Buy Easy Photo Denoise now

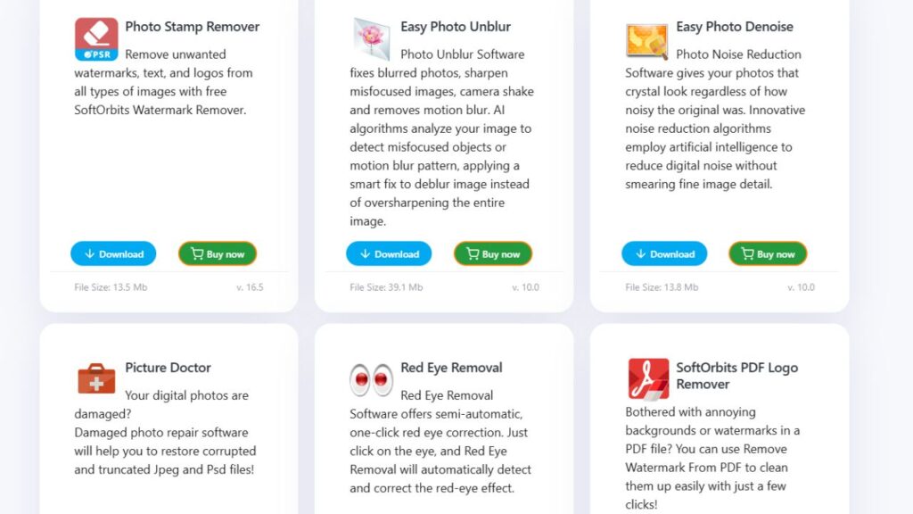(768, 253)
